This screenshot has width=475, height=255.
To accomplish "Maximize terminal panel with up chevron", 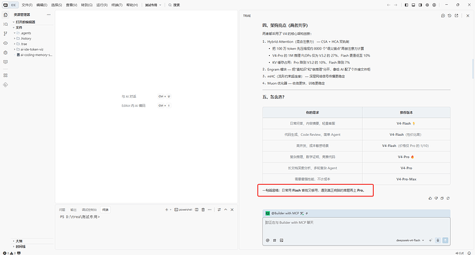I will pos(226,210).
